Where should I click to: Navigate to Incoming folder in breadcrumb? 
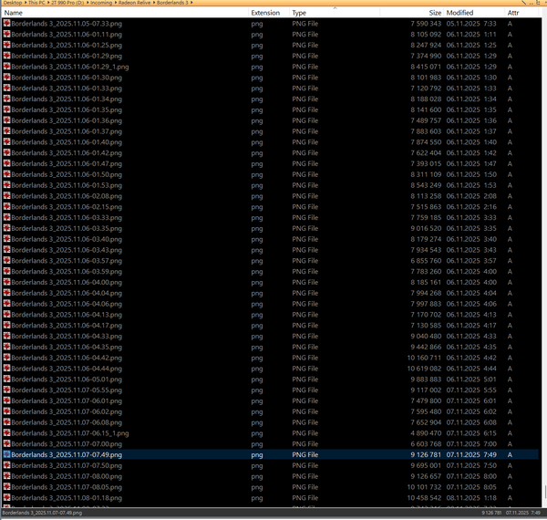pos(101,3)
